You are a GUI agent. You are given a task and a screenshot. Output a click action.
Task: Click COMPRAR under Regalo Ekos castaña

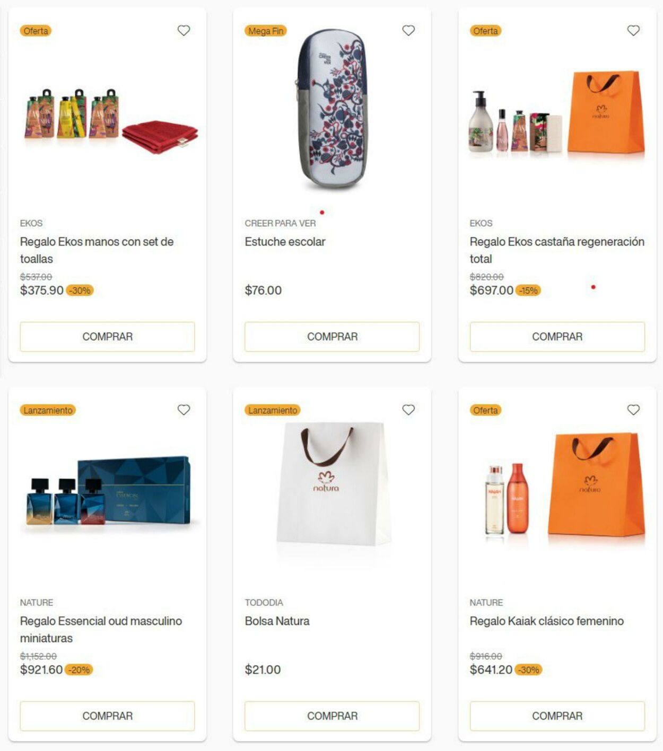[x=557, y=337]
